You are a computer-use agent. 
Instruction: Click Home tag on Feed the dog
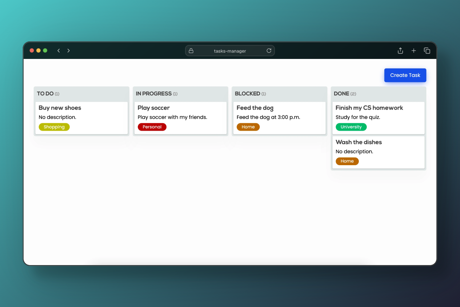[x=248, y=127]
